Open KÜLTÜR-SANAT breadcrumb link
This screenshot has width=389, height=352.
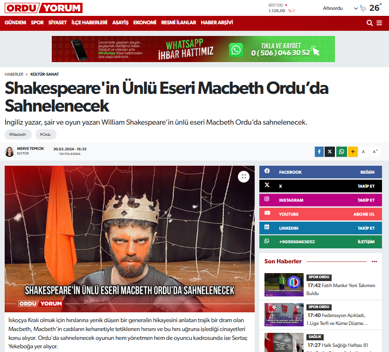point(45,74)
